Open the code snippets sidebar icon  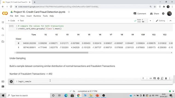click(x=3, y=35)
